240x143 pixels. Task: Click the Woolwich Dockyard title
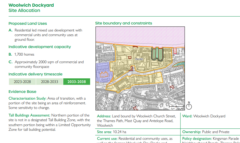pyautogui.click(x=31, y=5)
